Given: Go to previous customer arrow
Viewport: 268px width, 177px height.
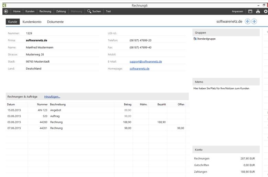Looking at the screenshot, I should click(x=248, y=22).
